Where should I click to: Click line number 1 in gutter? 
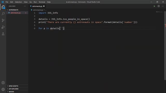34,13
